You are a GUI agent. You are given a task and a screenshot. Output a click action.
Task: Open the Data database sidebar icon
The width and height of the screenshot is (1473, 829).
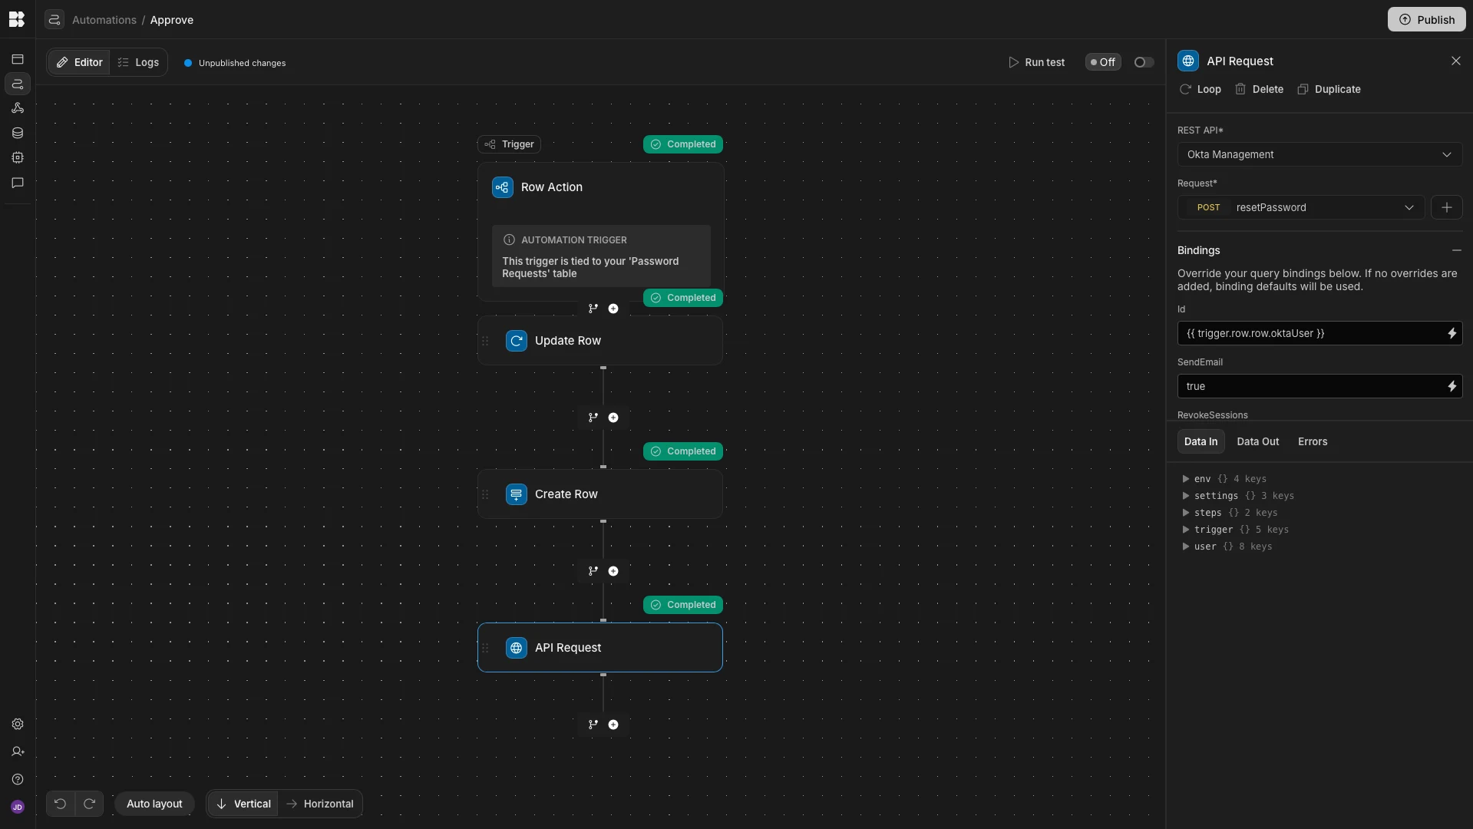[x=18, y=133]
